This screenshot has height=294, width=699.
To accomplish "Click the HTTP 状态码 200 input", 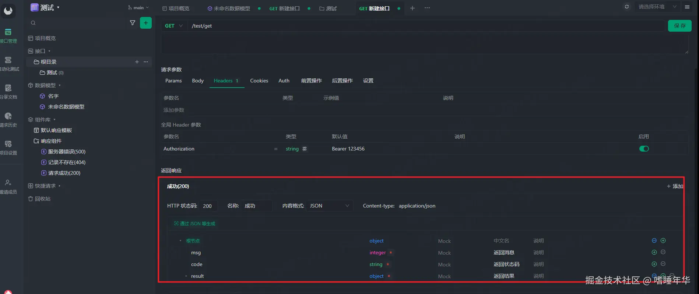I will (209, 206).
